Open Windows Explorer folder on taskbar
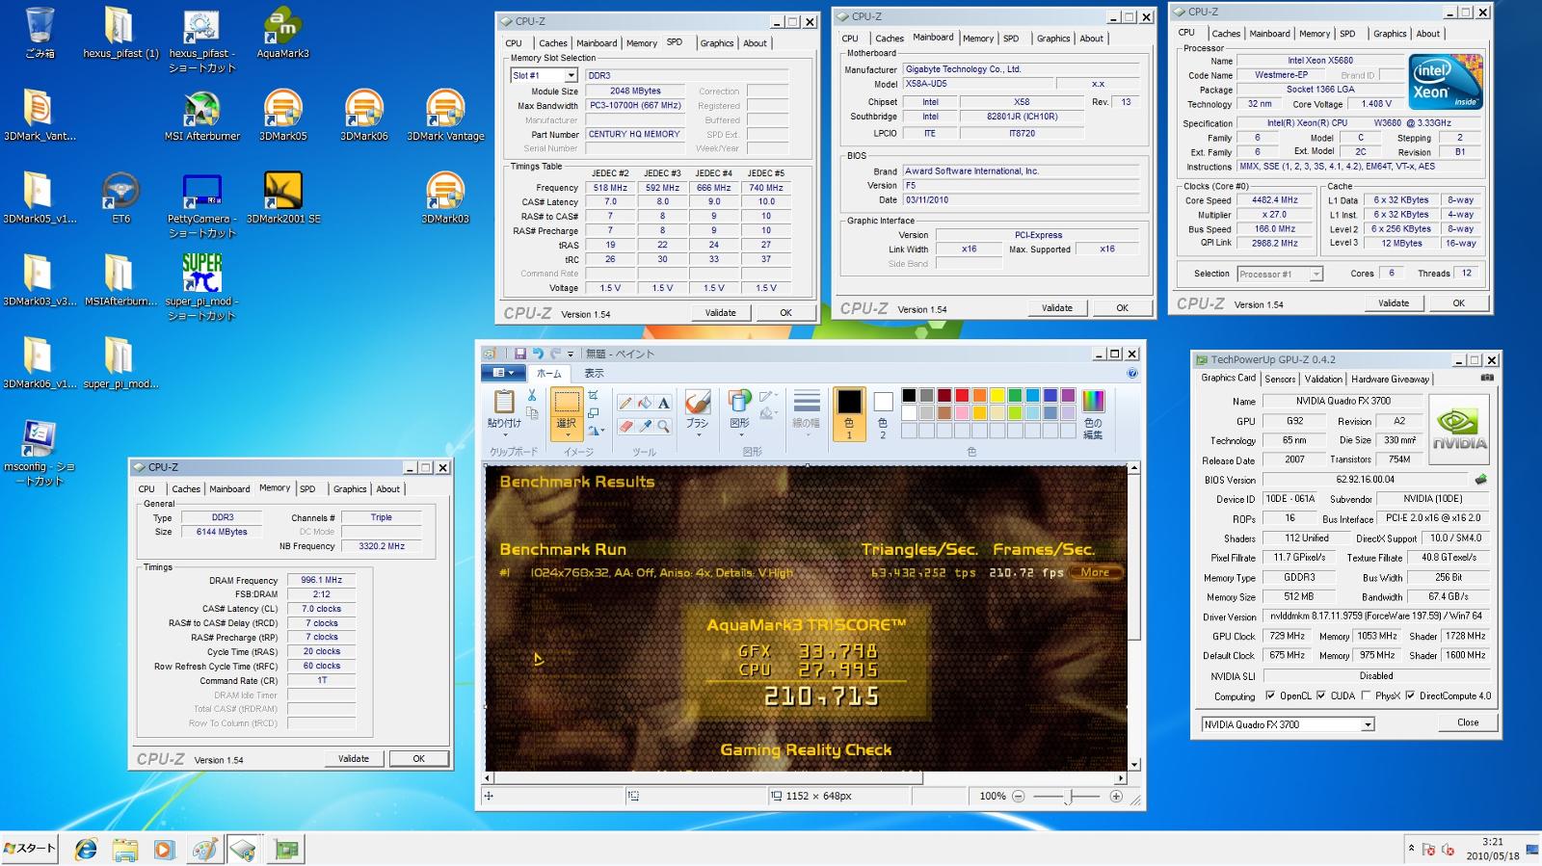 click(x=124, y=849)
